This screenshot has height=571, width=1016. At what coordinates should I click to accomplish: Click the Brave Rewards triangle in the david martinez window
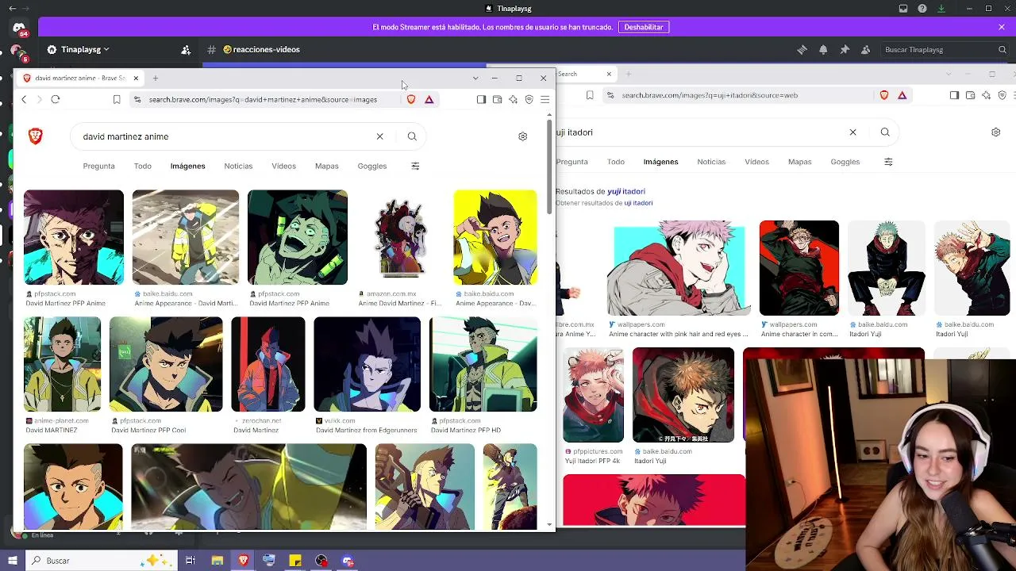click(429, 99)
